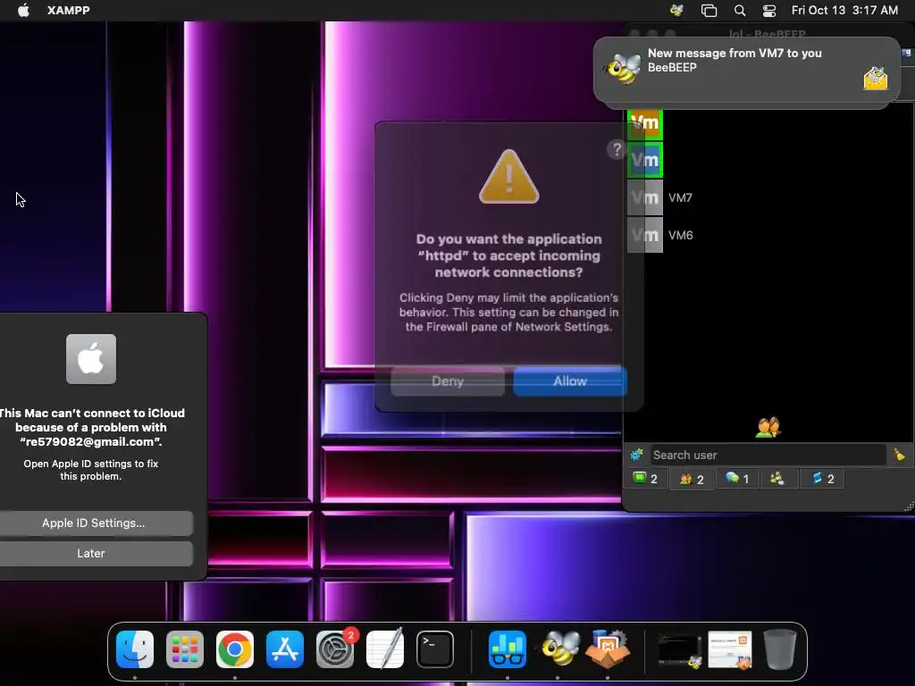Open Control Center in menu bar
The height and width of the screenshot is (686, 915).
coord(769,10)
